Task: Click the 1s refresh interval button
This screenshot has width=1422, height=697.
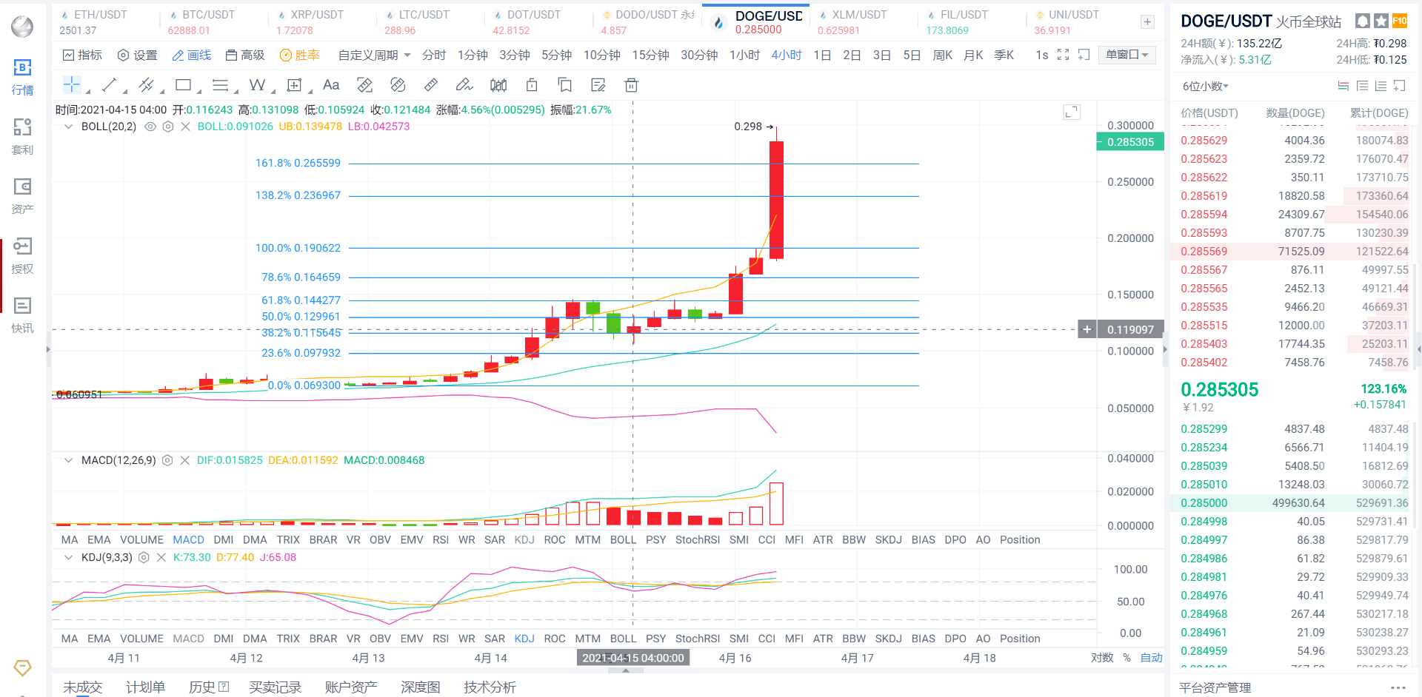Action: click(1041, 55)
